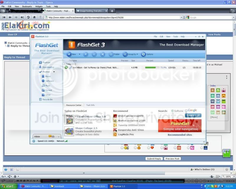Open the Folder icon in FlashGet toolbar
The image size is (236, 189).
tap(111, 54)
